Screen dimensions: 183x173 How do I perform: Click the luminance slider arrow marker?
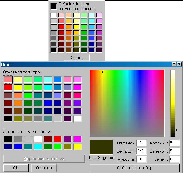[176, 130]
